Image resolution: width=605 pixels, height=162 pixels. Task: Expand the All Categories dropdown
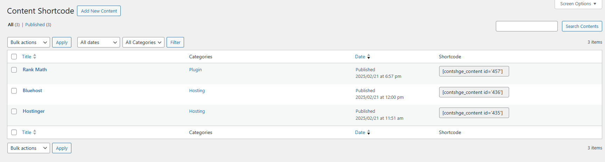pyautogui.click(x=143, y=42)
